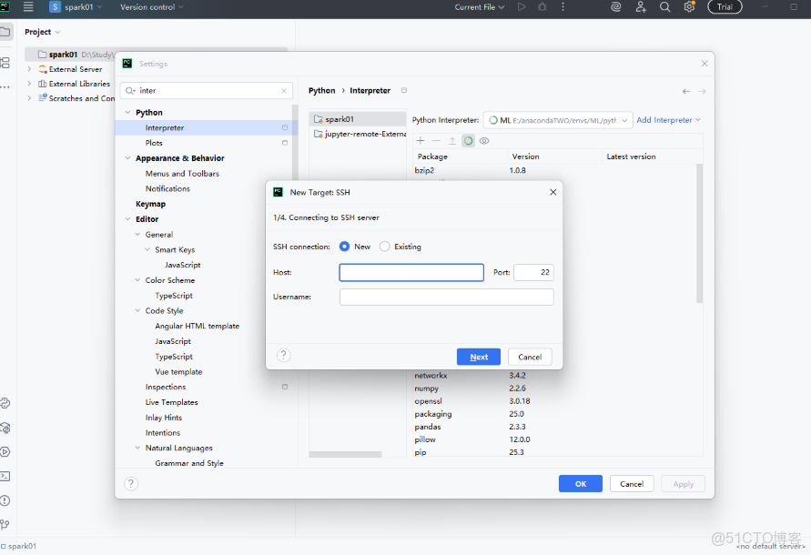Select Plots settings page
The height and width of the screenshot is (555, 811).
click(x=154, y=143)
